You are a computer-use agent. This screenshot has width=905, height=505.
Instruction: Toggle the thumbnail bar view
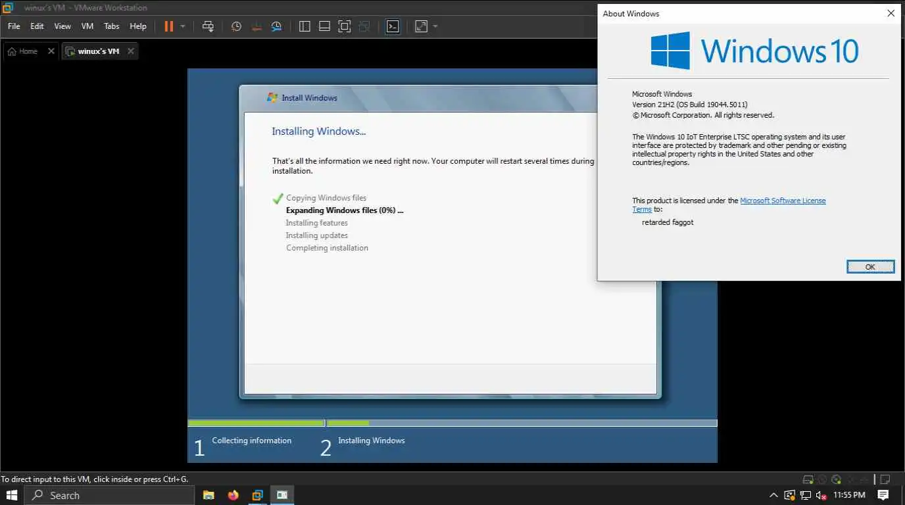[x=324, y=26]
